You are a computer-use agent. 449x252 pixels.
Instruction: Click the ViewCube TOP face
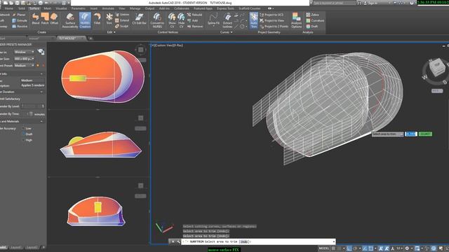pos(436,65)
